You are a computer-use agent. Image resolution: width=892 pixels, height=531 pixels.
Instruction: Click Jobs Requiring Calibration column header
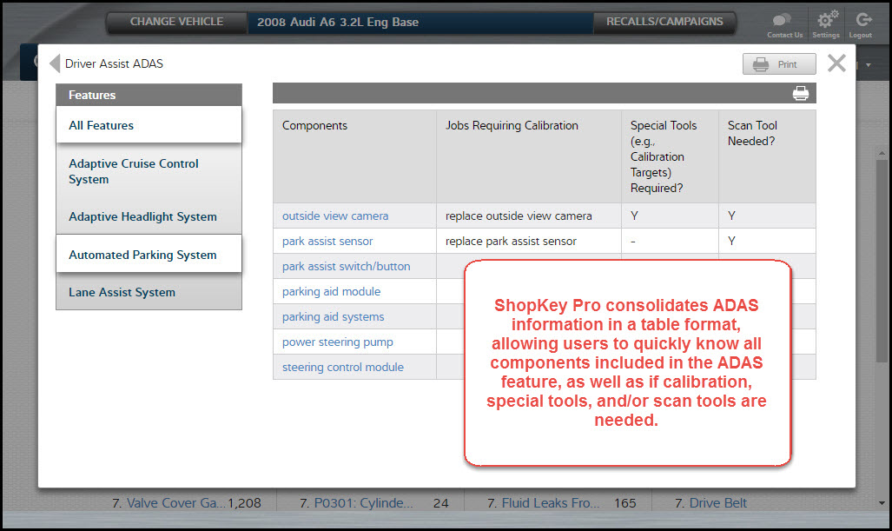(529, 156)
